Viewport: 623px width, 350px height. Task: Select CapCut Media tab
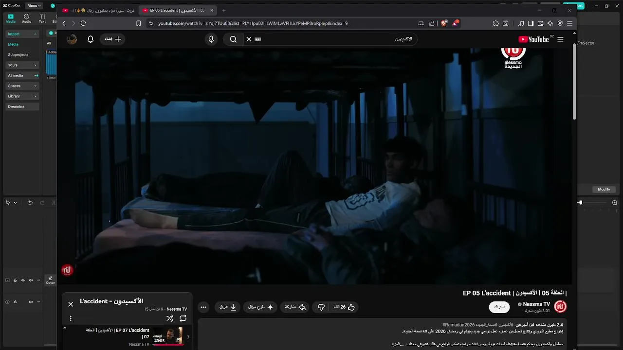(10, 18)
